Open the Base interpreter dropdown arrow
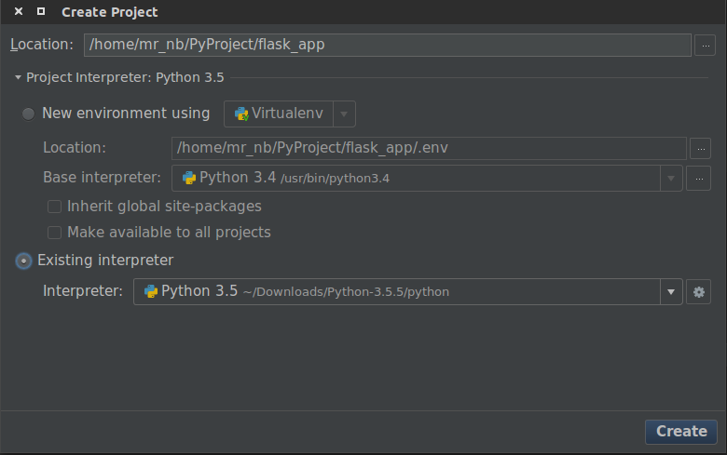727x455 pixels. [672, 178]
